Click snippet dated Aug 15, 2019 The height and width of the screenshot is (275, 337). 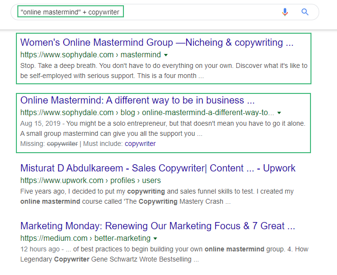coord(162,129)
